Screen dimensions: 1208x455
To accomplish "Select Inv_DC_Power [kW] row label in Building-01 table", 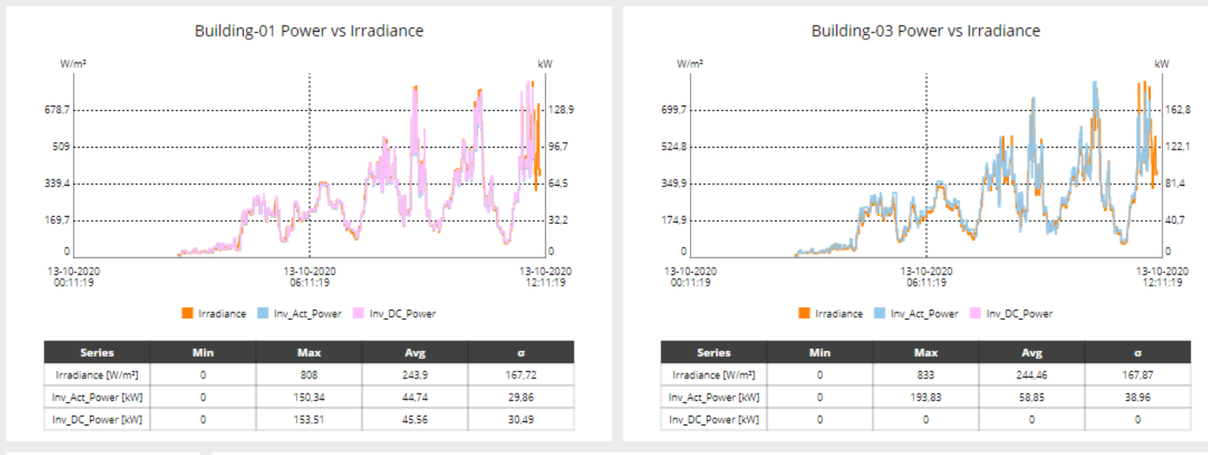I will pos(97,419).
